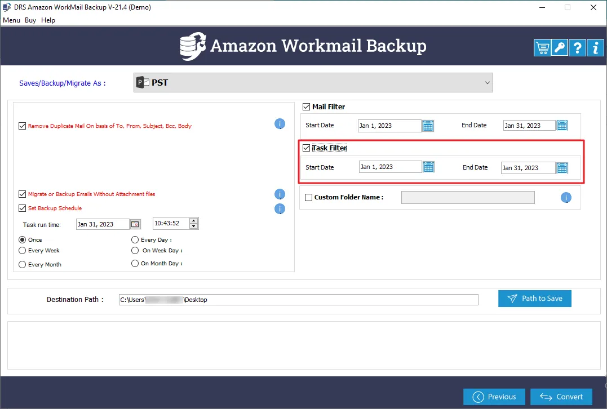Screen dimensions: 607x409
Task: Click the Task run time label
Action: 42,225
